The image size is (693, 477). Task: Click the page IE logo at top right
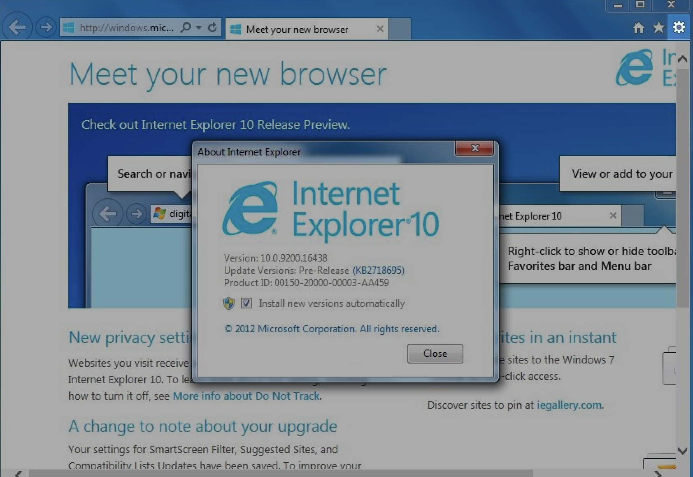pyautogui.click(x=634, y=68)
